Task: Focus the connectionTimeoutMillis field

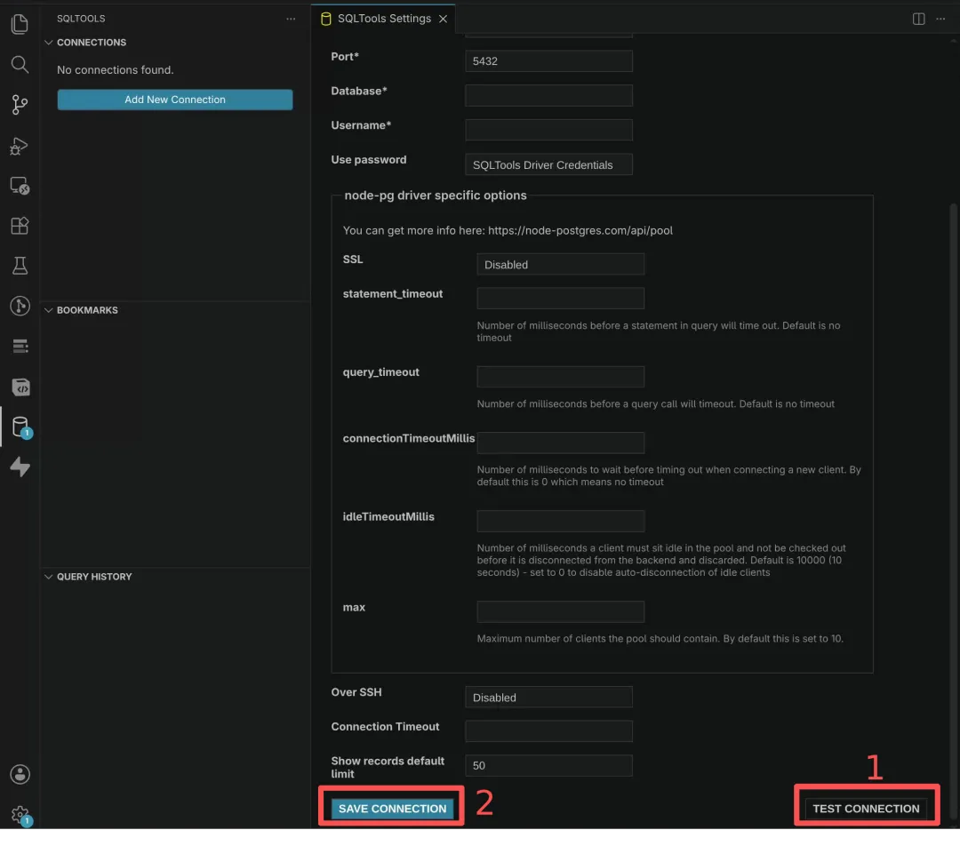Action: point(560,443)
